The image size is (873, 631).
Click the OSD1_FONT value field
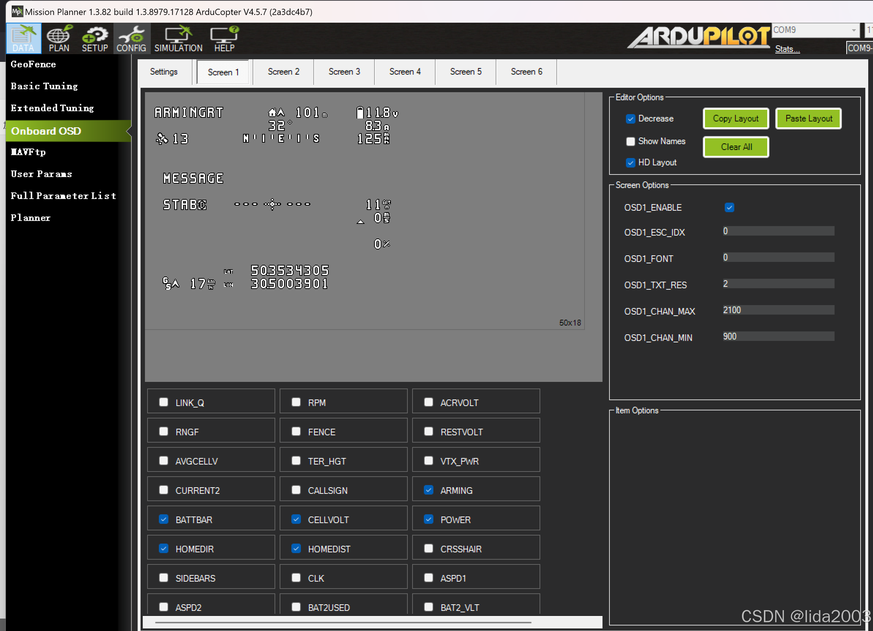pyautogui.click(x=778, y=257)
